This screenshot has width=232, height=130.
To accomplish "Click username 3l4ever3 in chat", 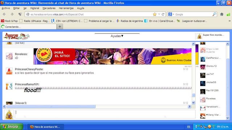I will click(21, 103).
